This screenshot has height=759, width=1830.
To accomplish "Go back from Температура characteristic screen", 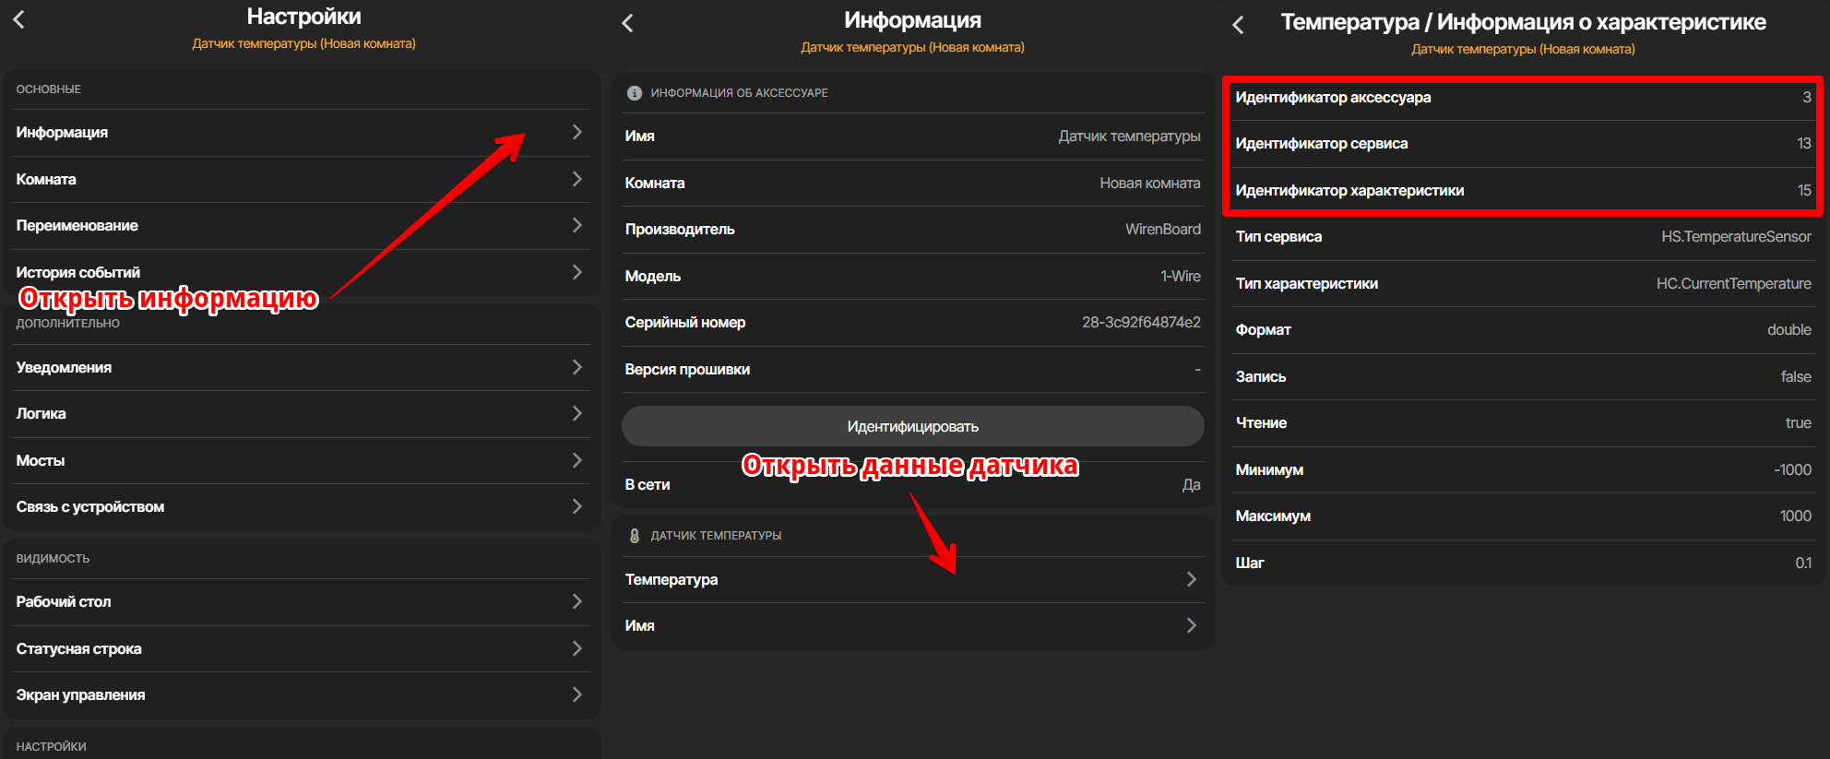I will pyautogui.click(x=1239, y=25).
